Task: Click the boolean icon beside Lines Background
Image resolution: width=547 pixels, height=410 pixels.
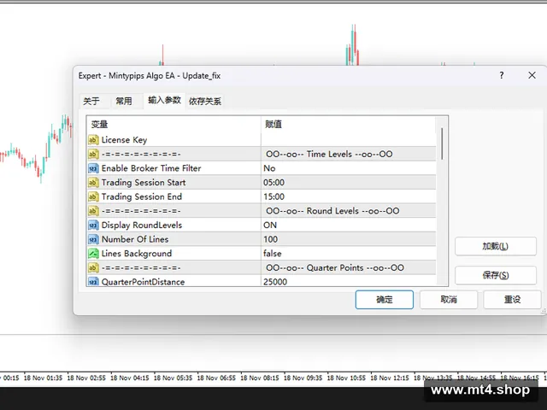Action: [93, 254]
